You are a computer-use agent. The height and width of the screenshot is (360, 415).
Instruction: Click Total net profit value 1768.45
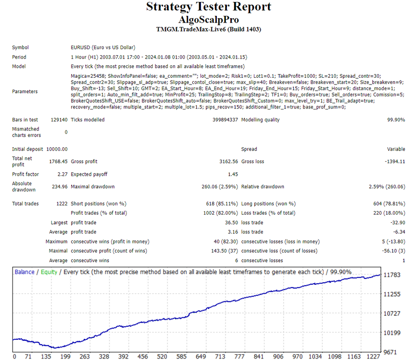tap(58, 161)
